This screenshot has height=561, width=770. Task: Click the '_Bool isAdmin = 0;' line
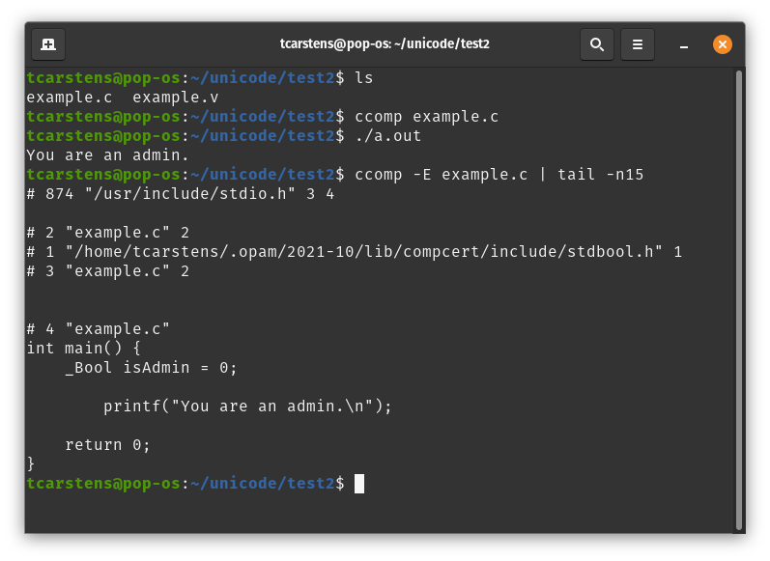152,368
